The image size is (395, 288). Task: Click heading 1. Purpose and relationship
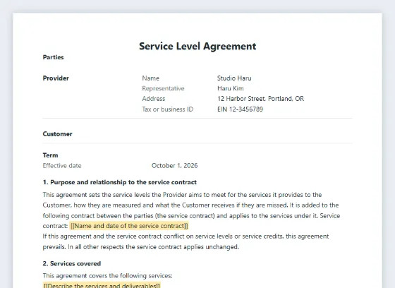(120, 182)
